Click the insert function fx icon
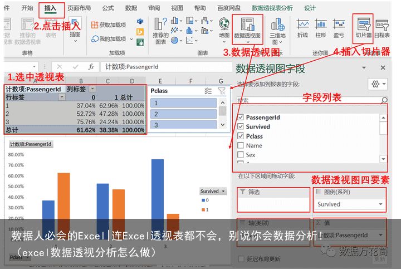This screenshot has height=269, width=401. (91, 67)
